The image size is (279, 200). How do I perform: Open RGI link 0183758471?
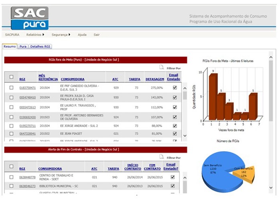coord(28,88)
